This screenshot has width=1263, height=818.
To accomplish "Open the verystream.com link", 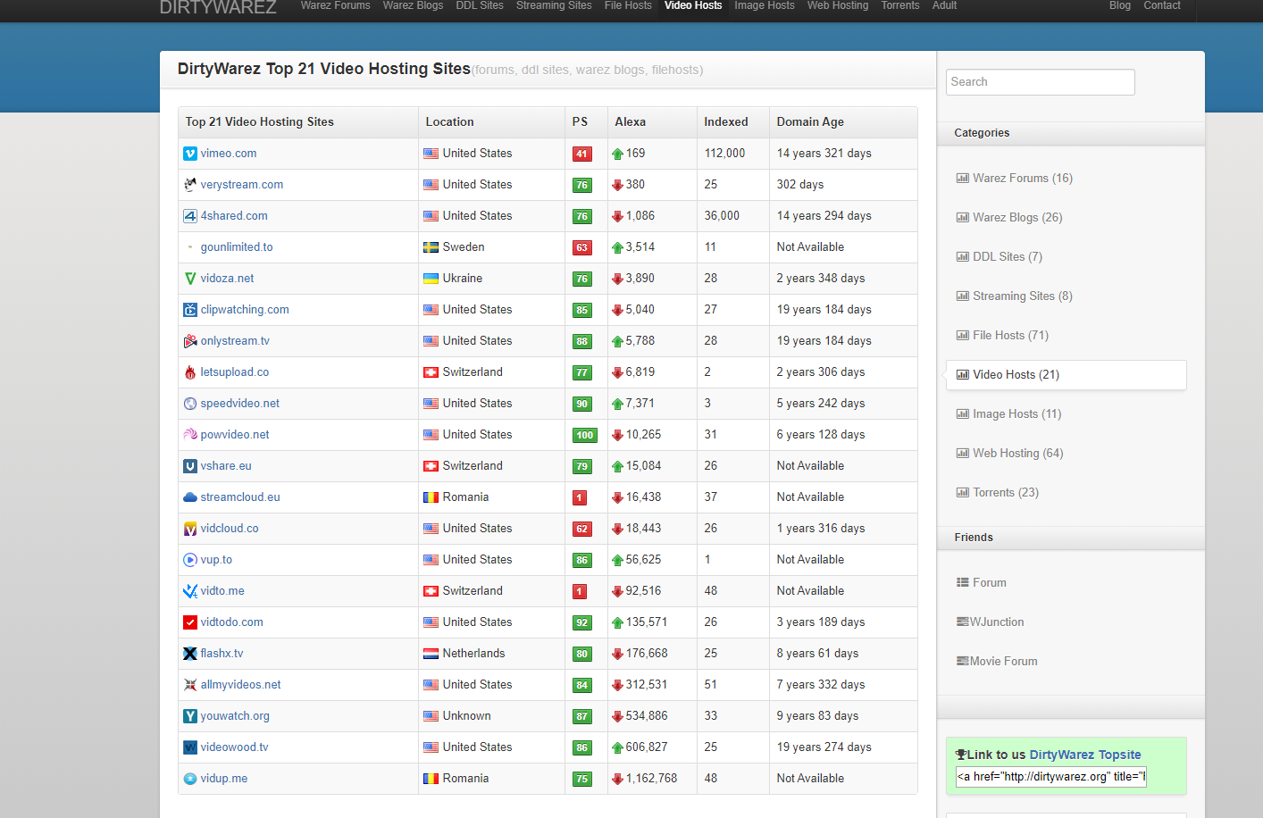I will [x=241, y=185].
